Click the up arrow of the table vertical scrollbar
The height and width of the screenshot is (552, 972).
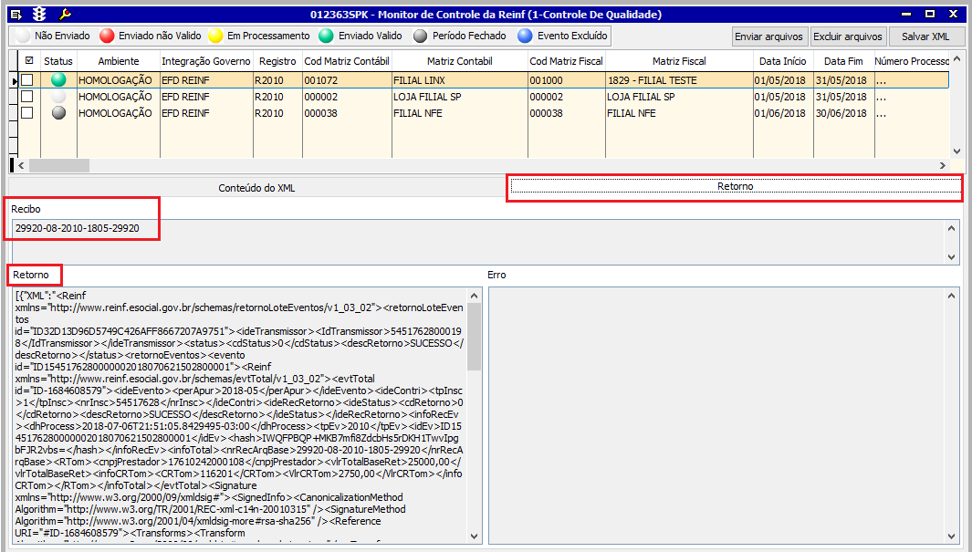tap(956, 57)
